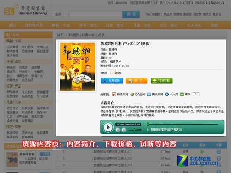This screenshot has height=173, width=231.
Task: Click the green 打包下载 download button
Action: pos(162,81)
